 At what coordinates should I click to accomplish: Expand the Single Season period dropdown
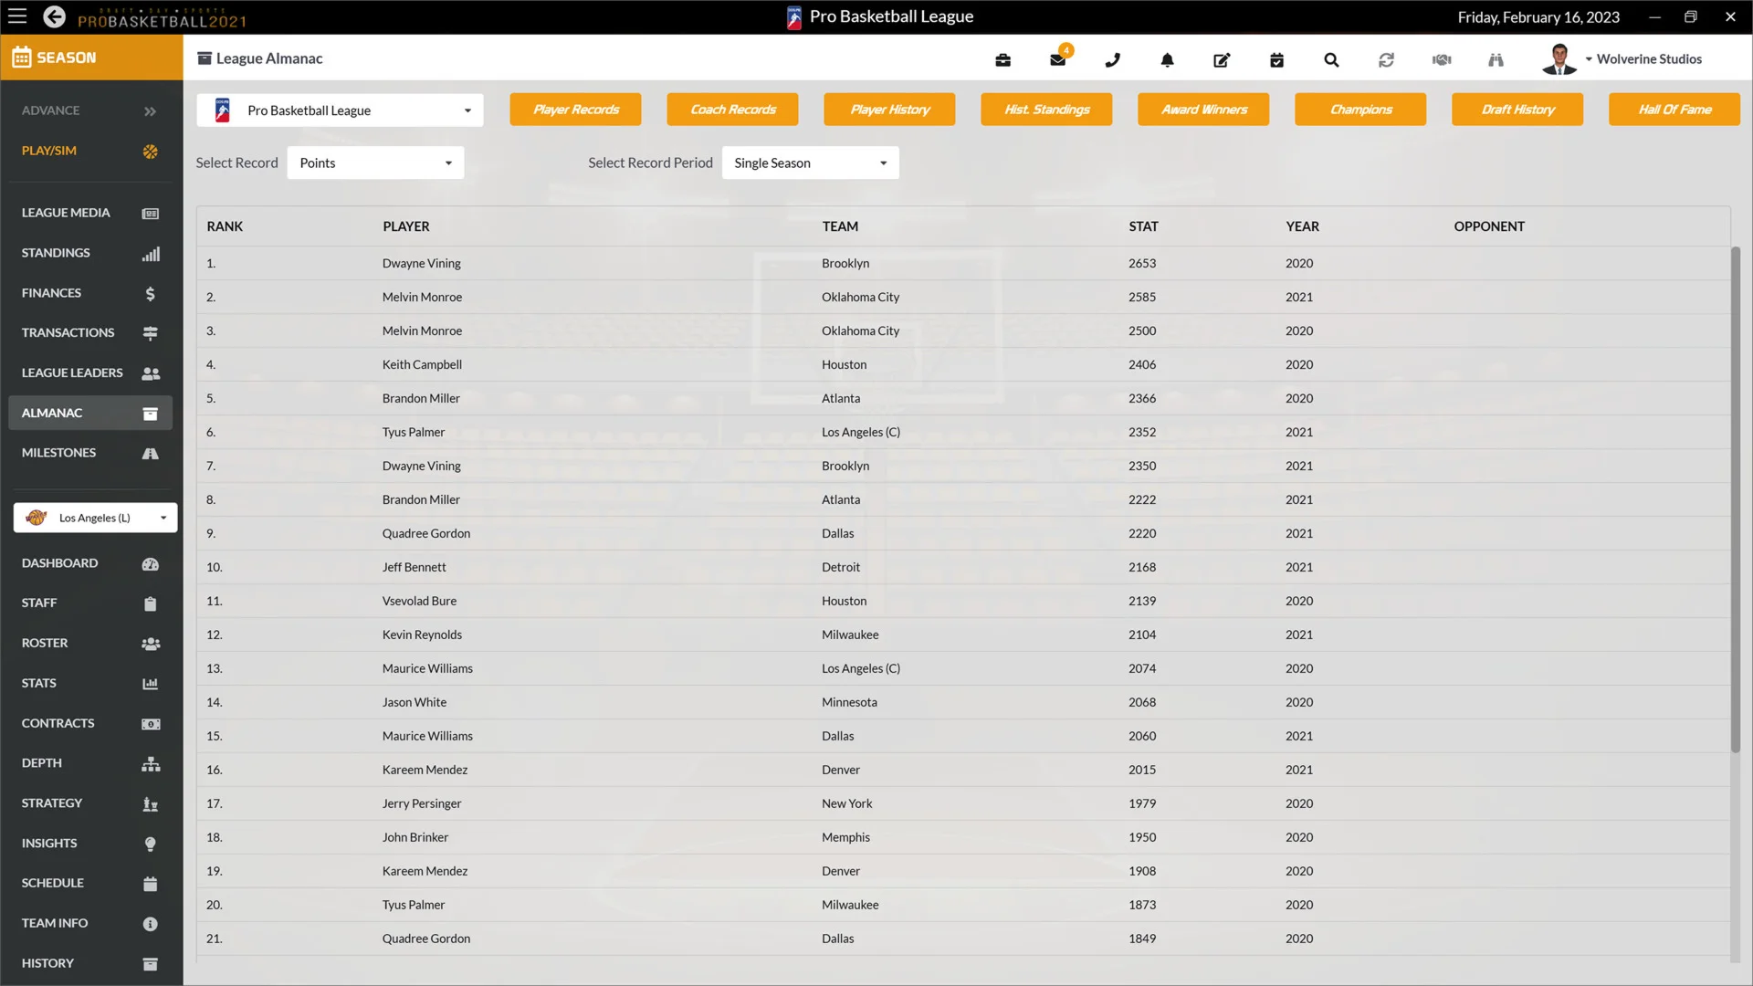[810, 163]
